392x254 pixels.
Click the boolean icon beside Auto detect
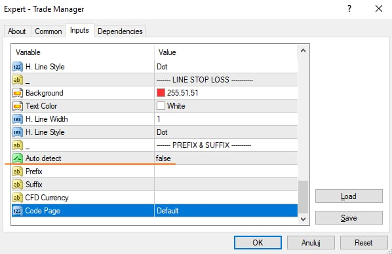click(18, 158)
